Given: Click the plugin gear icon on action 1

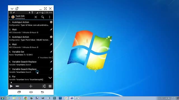Looking at the screenshot, I should click(x=51, y=22).
